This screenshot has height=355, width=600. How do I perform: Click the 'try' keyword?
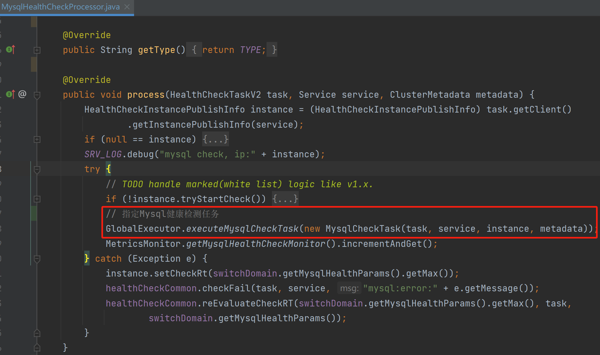point(92,169)
